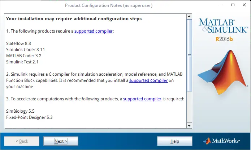Image resolution: width=251 pixels, height=150 pixels.
Task: Follow supported compiler link in item 2
Action: coord(148,80)
